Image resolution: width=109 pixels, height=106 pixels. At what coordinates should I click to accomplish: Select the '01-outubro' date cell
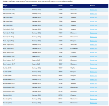(x=74, y=56)
